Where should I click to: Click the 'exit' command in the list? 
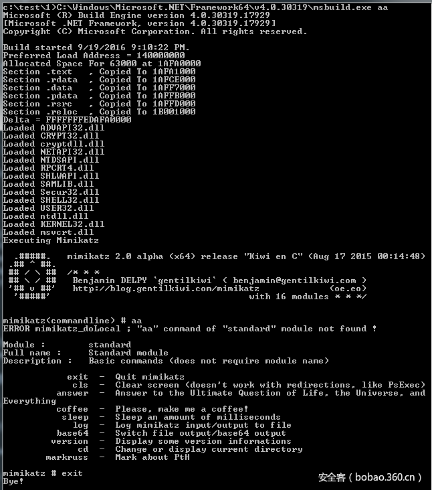pos(78,377)
